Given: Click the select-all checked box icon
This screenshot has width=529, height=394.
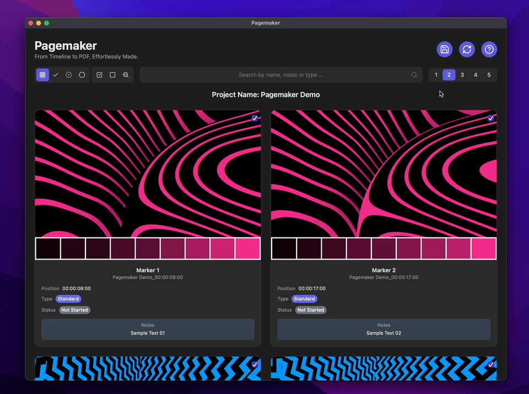Looking at the screenshot, I should click(100, 75).
